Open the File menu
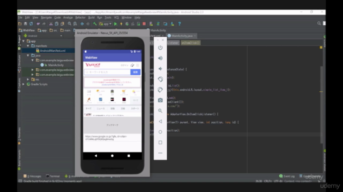This screenshot has width=343, height=192. point(20,18)
